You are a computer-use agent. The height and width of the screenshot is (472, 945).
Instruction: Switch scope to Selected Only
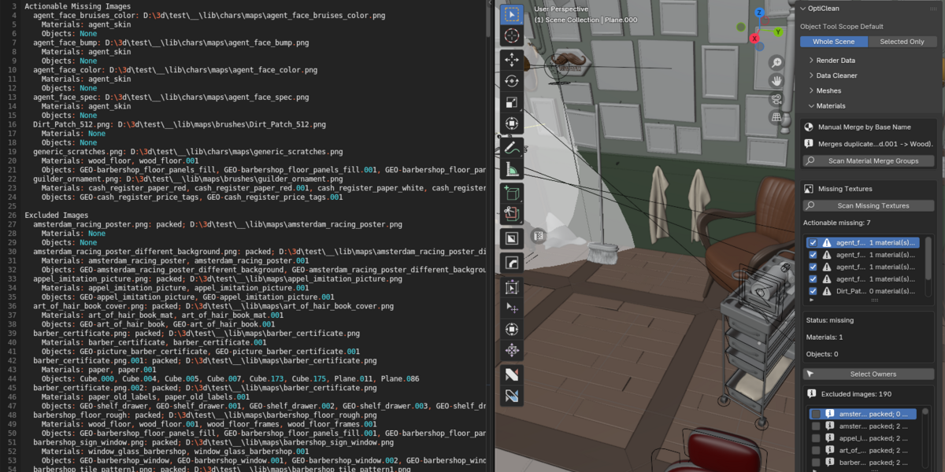coord(902,42)
